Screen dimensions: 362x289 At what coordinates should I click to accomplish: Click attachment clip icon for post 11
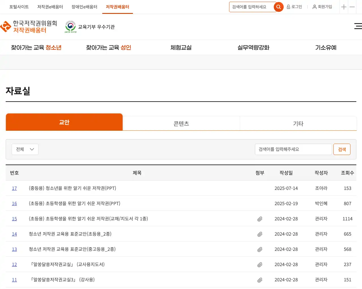[260, 280]
